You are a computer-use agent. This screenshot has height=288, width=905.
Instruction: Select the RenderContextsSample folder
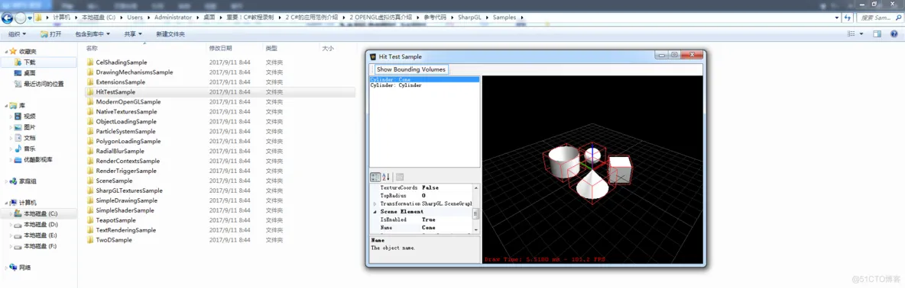(x=128, y=161)
